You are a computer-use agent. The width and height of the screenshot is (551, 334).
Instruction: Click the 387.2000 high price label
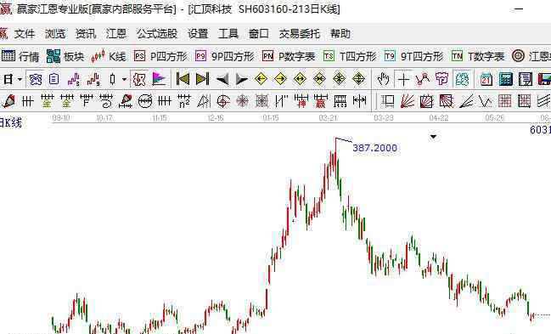coord(375,148)
